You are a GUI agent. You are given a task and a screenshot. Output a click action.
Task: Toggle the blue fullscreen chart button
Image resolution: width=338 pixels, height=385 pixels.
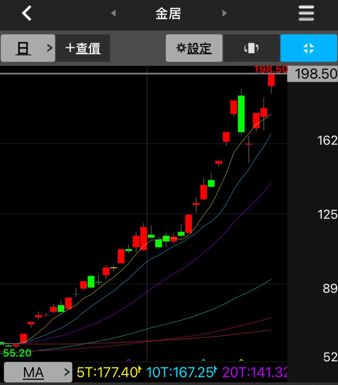(309, 48)
